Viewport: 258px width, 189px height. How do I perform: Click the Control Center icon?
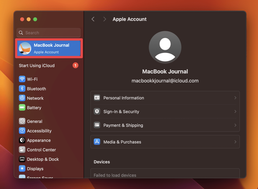click(22, 150)
